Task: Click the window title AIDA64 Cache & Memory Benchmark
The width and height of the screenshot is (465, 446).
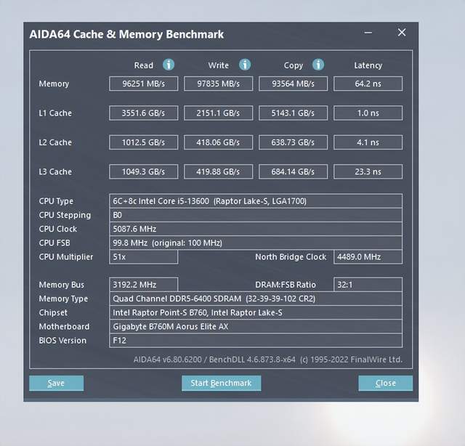Action: tap(126, 34)
